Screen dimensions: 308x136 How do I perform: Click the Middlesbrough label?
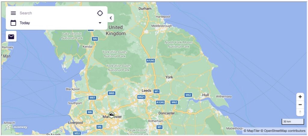(x=162, y=26)
